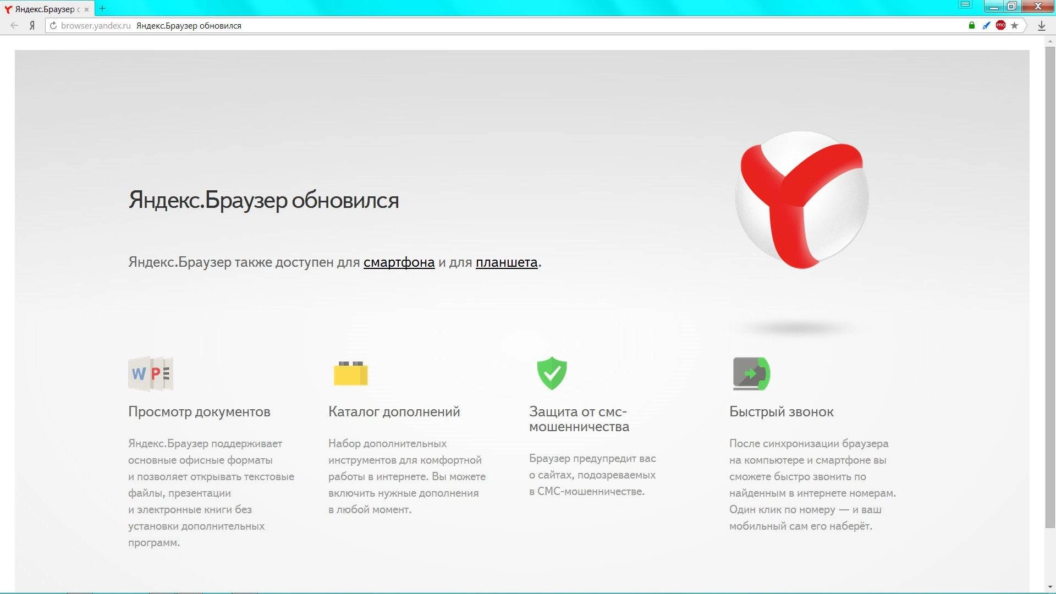
Task: Minimize the browser window
Action: pos(994,7)
